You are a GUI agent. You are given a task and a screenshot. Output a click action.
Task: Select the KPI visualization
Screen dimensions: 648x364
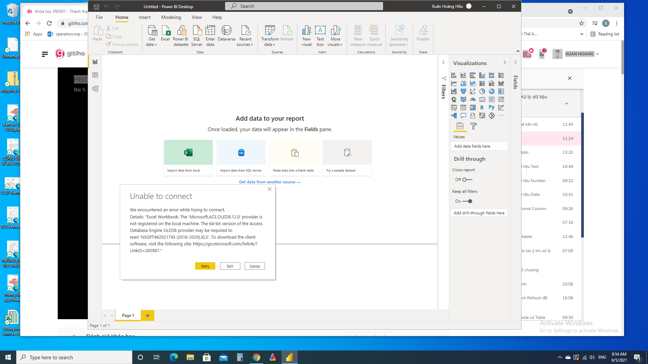[x=501, y=99]
